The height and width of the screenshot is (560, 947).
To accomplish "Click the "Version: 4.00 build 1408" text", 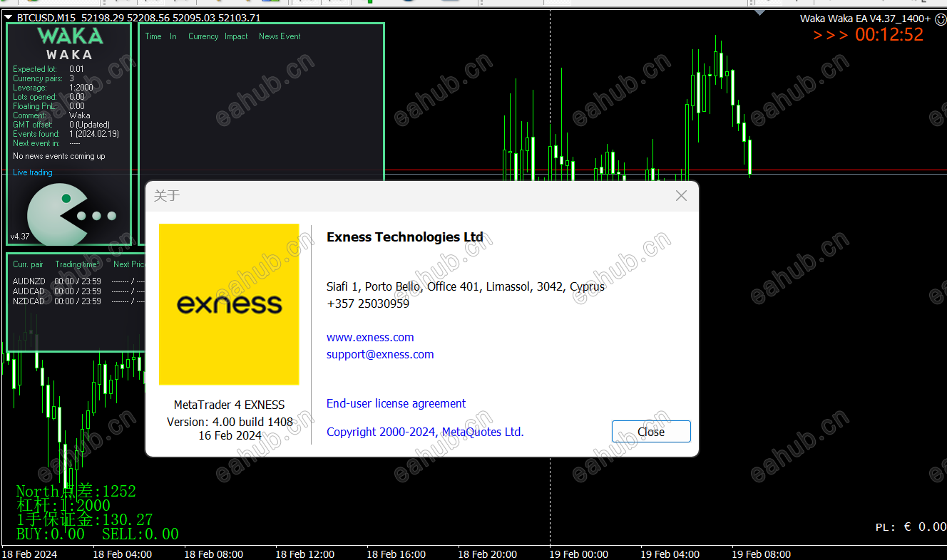I will (230, 422).
